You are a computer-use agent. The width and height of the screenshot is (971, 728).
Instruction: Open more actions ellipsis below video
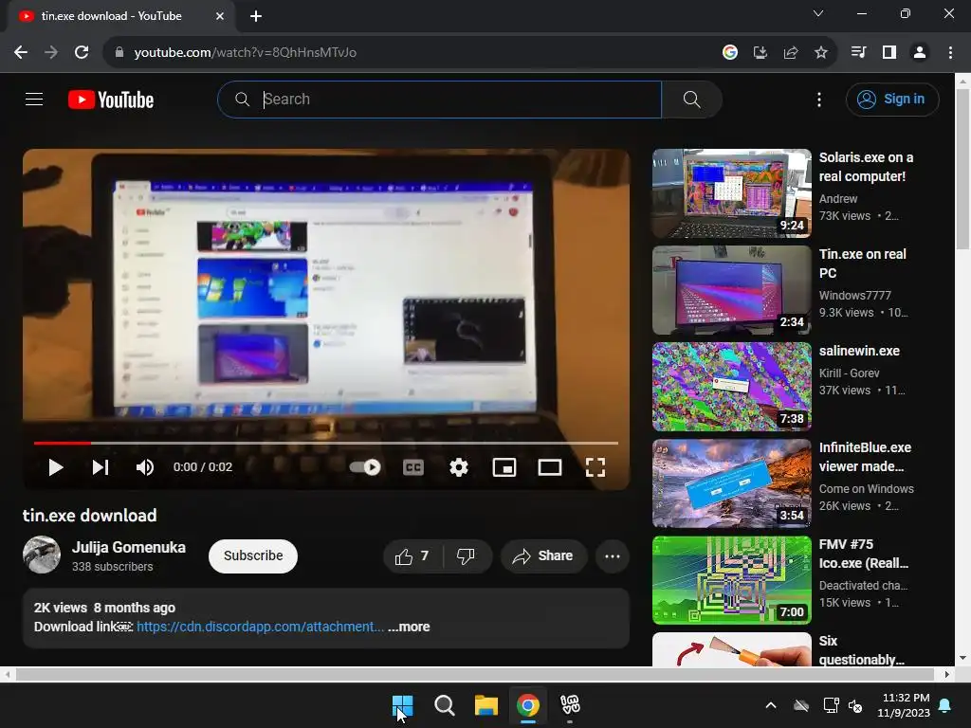(613, 555)
